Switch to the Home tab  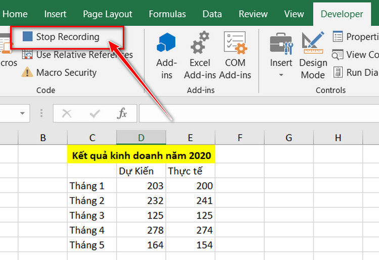[x=15, y=14]
